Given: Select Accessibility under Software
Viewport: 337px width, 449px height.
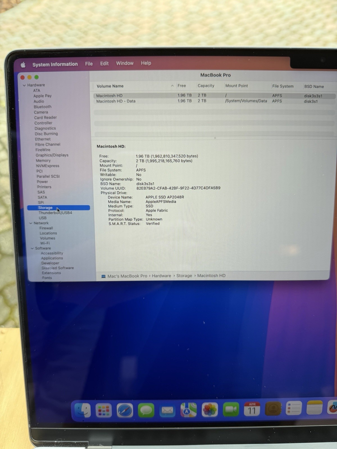Looking at the screenshot, I should (x=52, y=253).
